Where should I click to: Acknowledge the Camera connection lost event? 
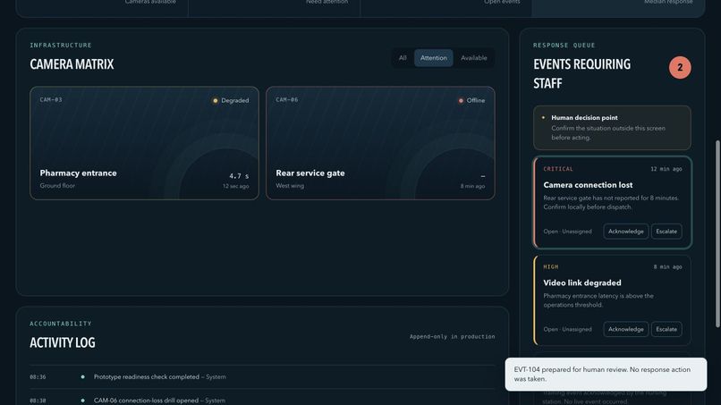[x=626, y=232]
